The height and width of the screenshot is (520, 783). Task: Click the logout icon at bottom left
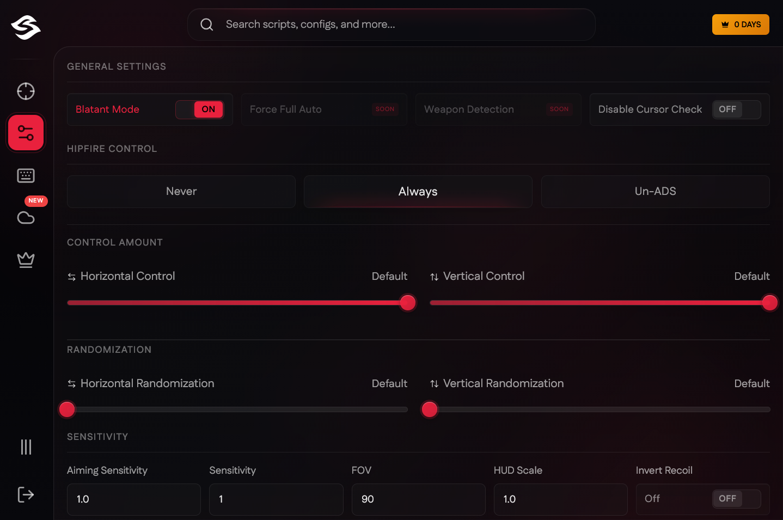click(26, 494)
